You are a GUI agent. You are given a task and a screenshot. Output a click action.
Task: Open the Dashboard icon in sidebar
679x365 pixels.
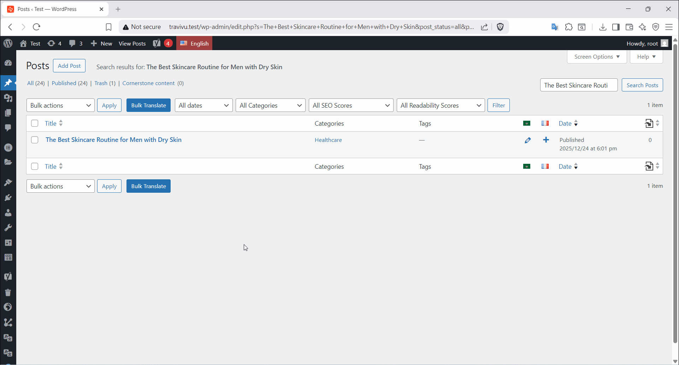(8, 63)
